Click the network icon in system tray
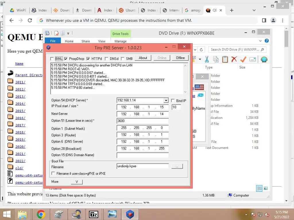Viewport: 294px width, 220px height. click(260, 215)
